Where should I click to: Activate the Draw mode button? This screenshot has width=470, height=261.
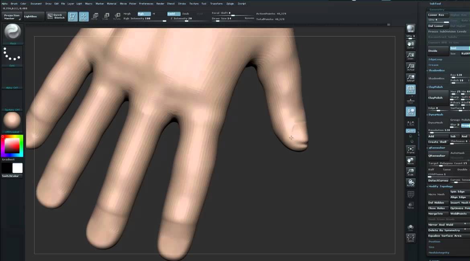pos(84,16)
